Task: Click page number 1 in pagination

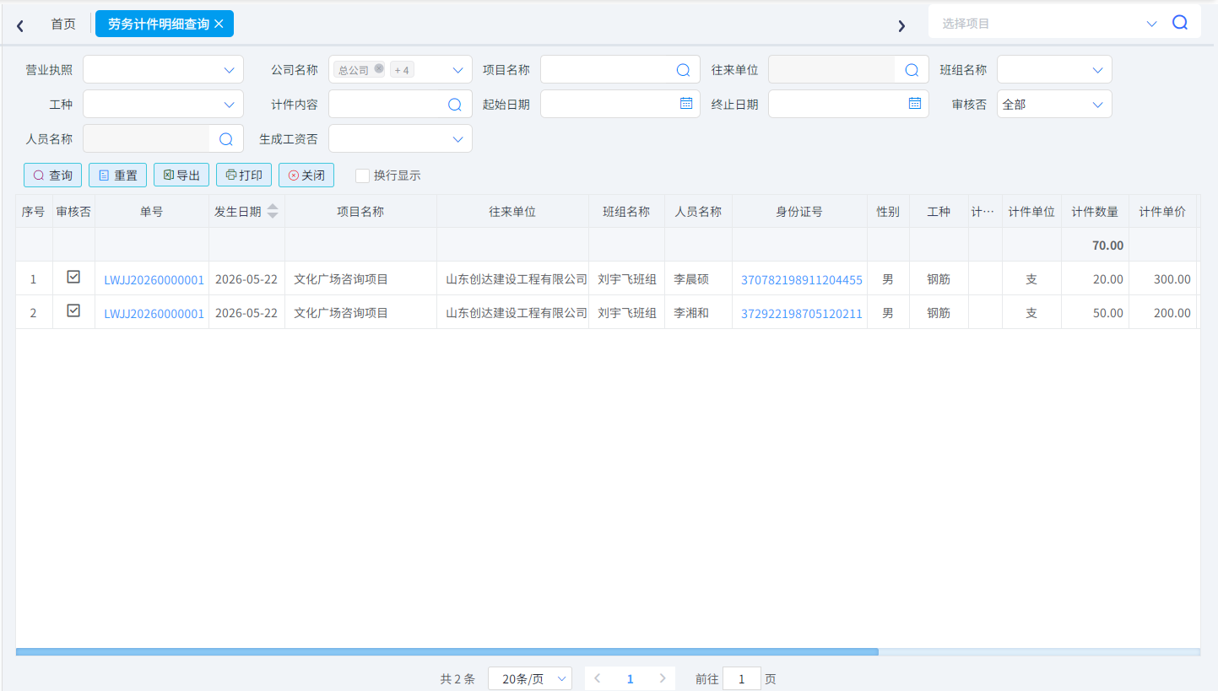Action: tap(630, 679)
